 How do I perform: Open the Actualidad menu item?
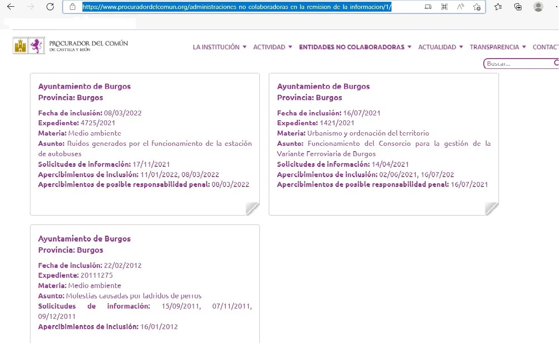pos(440,47)
